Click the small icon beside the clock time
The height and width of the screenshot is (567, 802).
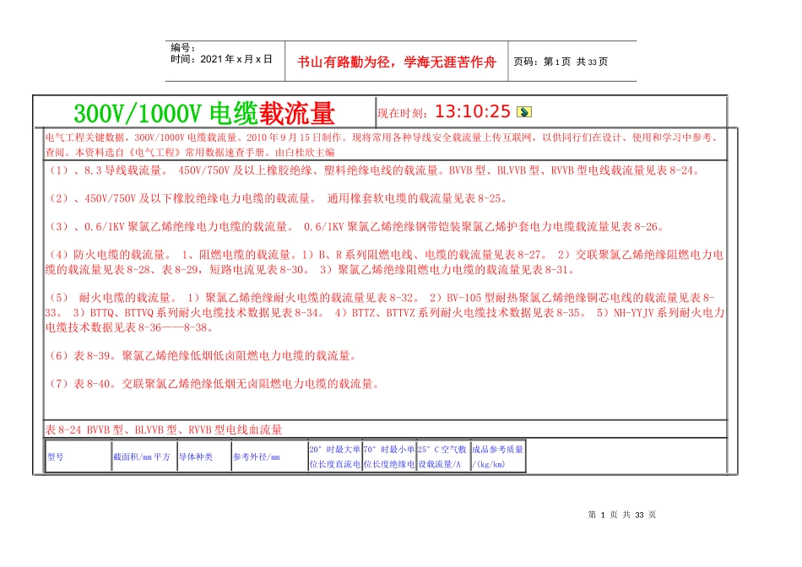(524, 112)
